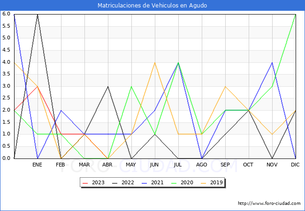The height and width of the screenshot is (211, 305).
Task: Click the SEP month axis label
Action: point(225,165)
